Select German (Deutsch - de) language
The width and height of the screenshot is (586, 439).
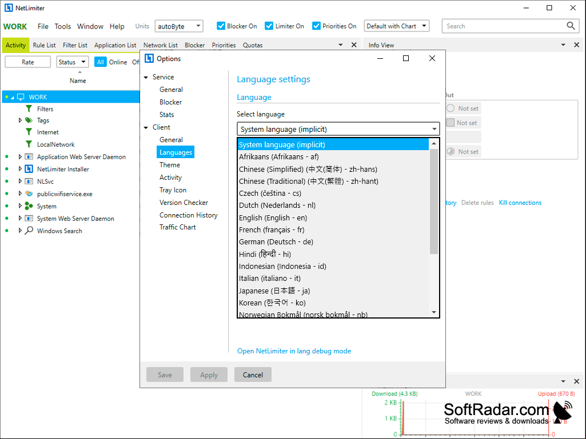coord(333,242)
